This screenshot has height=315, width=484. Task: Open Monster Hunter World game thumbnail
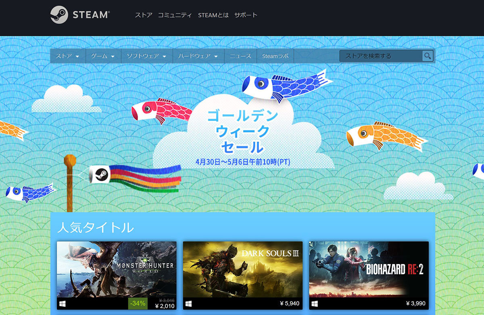tap(117, 269)
